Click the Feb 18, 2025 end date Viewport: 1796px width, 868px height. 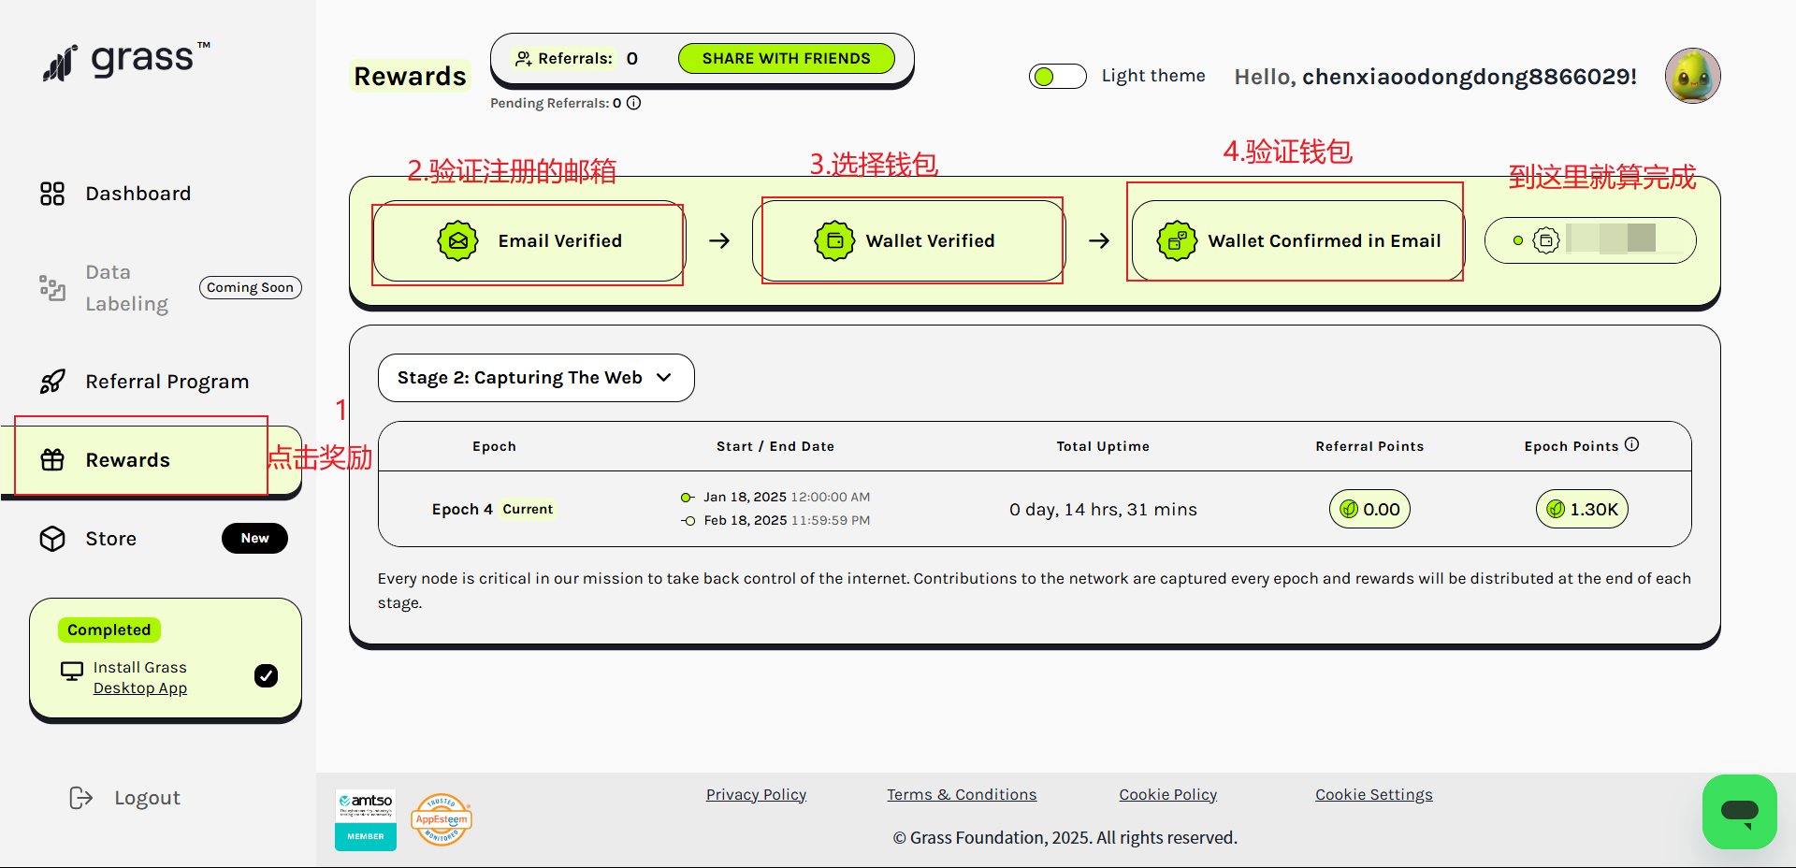(x=745, y=520)
